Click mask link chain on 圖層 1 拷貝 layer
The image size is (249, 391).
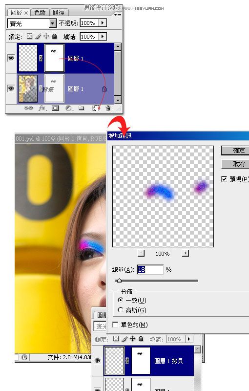pyautogui.click(x=127, y=360)
